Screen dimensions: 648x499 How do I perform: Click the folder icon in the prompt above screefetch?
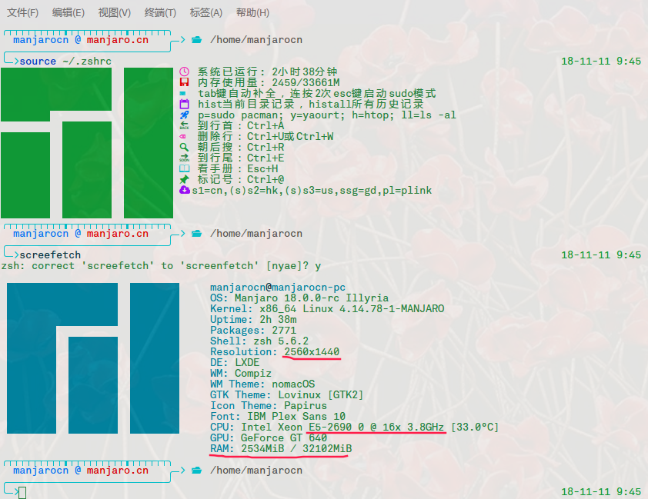click(197, 234)
